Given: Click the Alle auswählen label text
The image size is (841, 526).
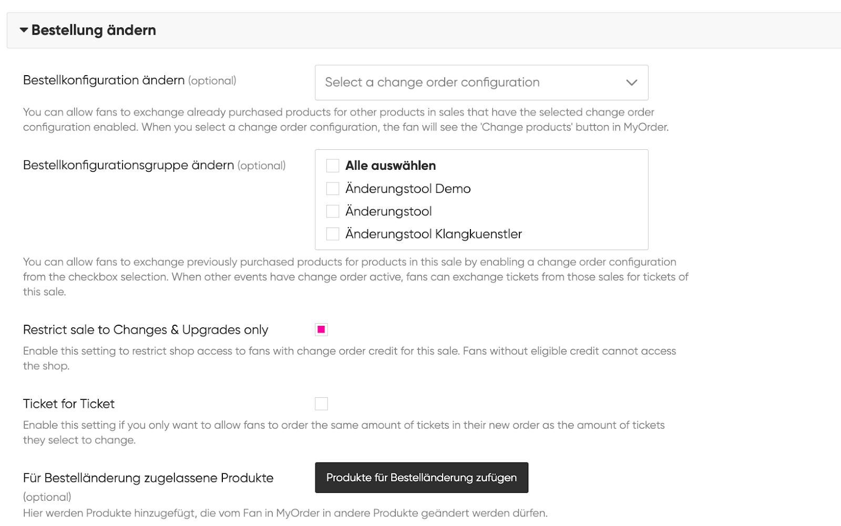Looking at the screenshot, I should 391,166.
